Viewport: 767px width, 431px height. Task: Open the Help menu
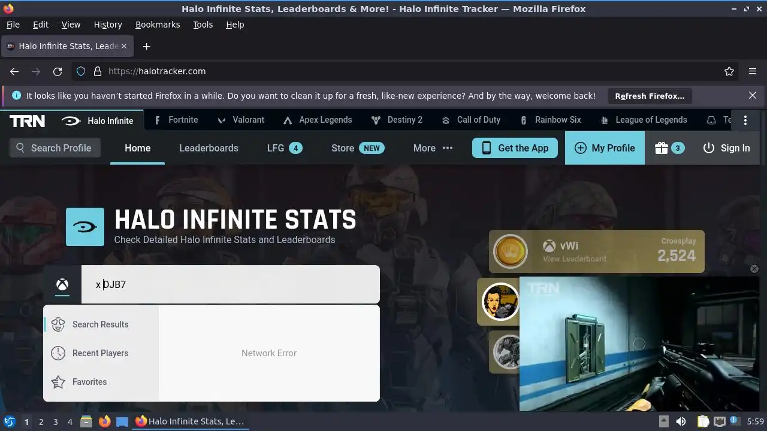(x=235, y=25)
